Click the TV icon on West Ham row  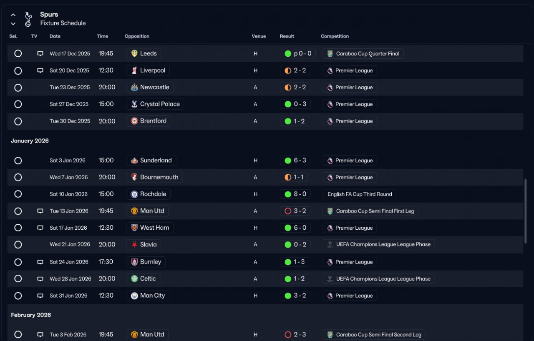[40, 228]
